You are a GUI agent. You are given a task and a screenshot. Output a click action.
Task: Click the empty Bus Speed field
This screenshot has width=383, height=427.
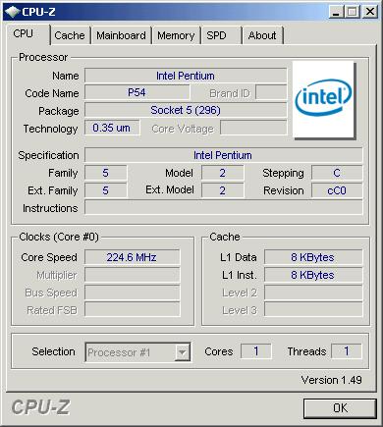132,293
